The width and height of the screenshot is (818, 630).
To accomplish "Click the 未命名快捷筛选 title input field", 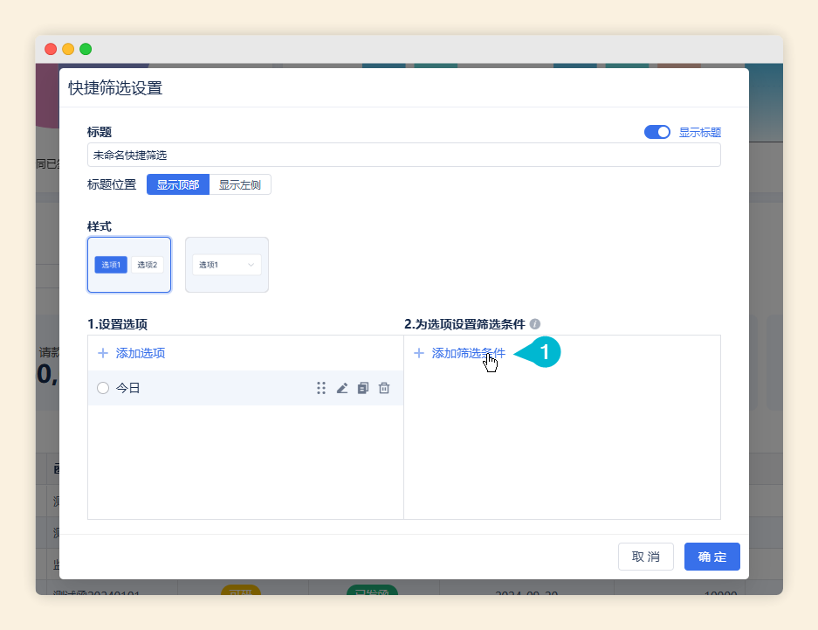I will [x=403, y=155].
